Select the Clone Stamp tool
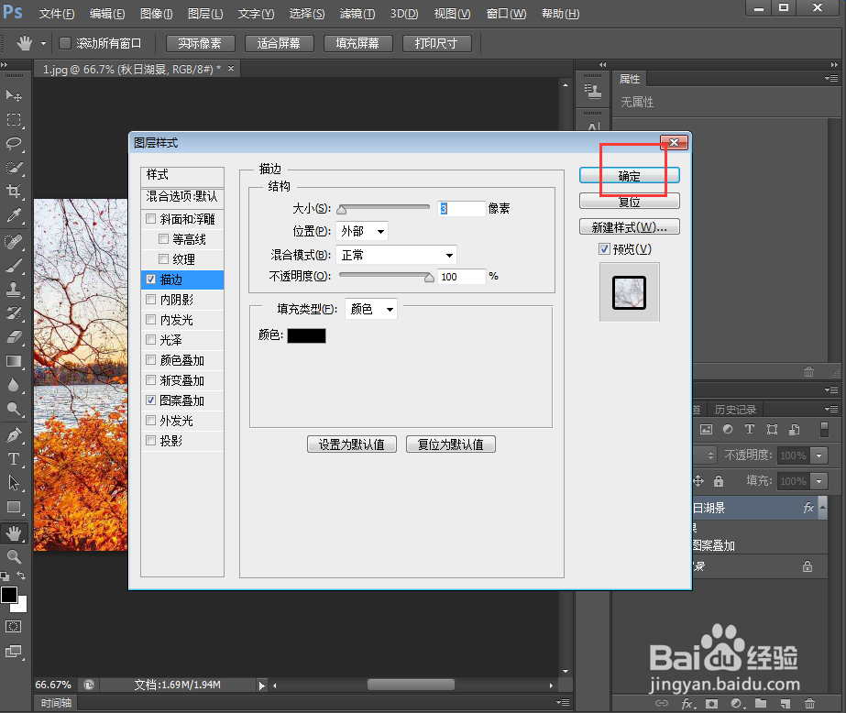Image resolution: width=846 pixels, height=713 pixels. [13, 288]
